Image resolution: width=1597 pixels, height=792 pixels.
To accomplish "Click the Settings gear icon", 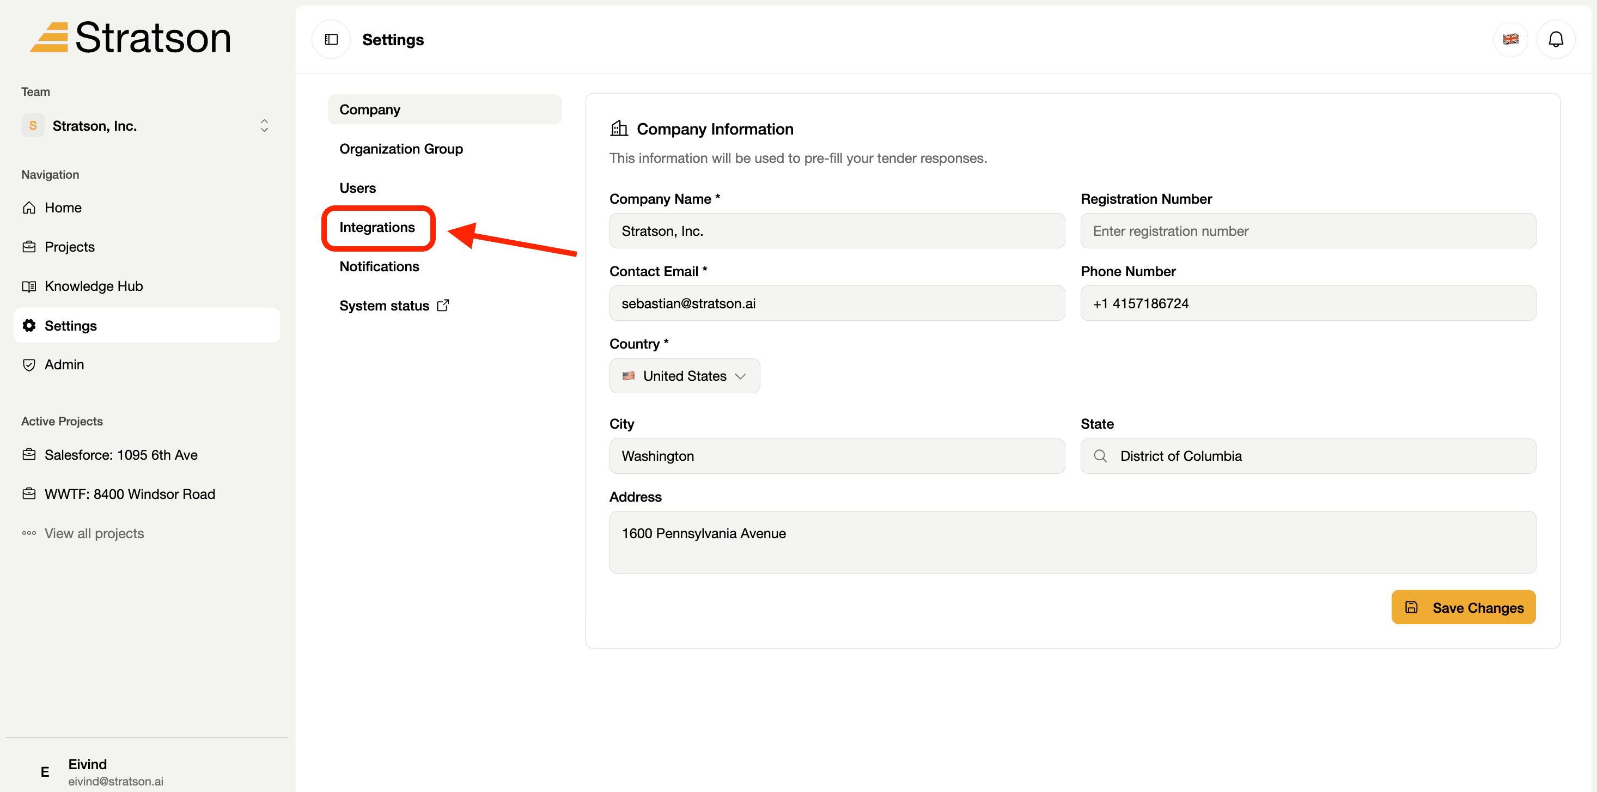I will point(29,326).
